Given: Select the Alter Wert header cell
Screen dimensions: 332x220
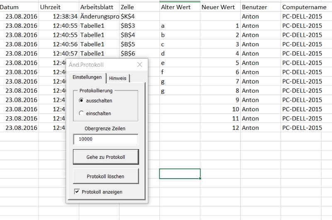Looking at the screenshot, I should click(x=179, y=7).
